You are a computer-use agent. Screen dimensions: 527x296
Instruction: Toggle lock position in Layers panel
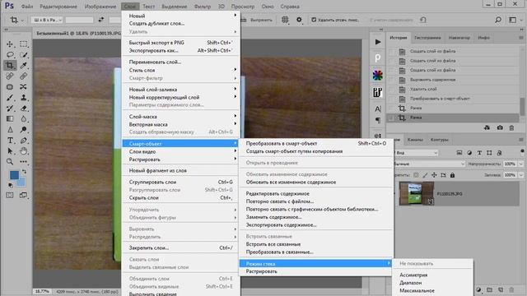[434, 175]
